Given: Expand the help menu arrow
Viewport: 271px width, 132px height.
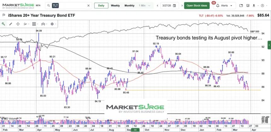Looking at the screenshot, I should tap(266, 6).
